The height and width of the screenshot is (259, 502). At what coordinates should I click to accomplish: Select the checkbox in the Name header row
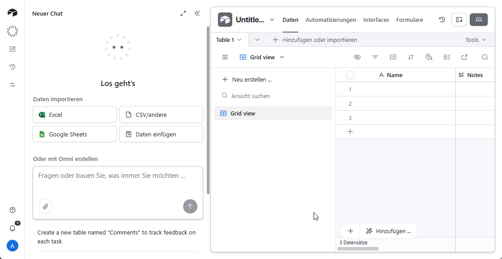[350, 74]
